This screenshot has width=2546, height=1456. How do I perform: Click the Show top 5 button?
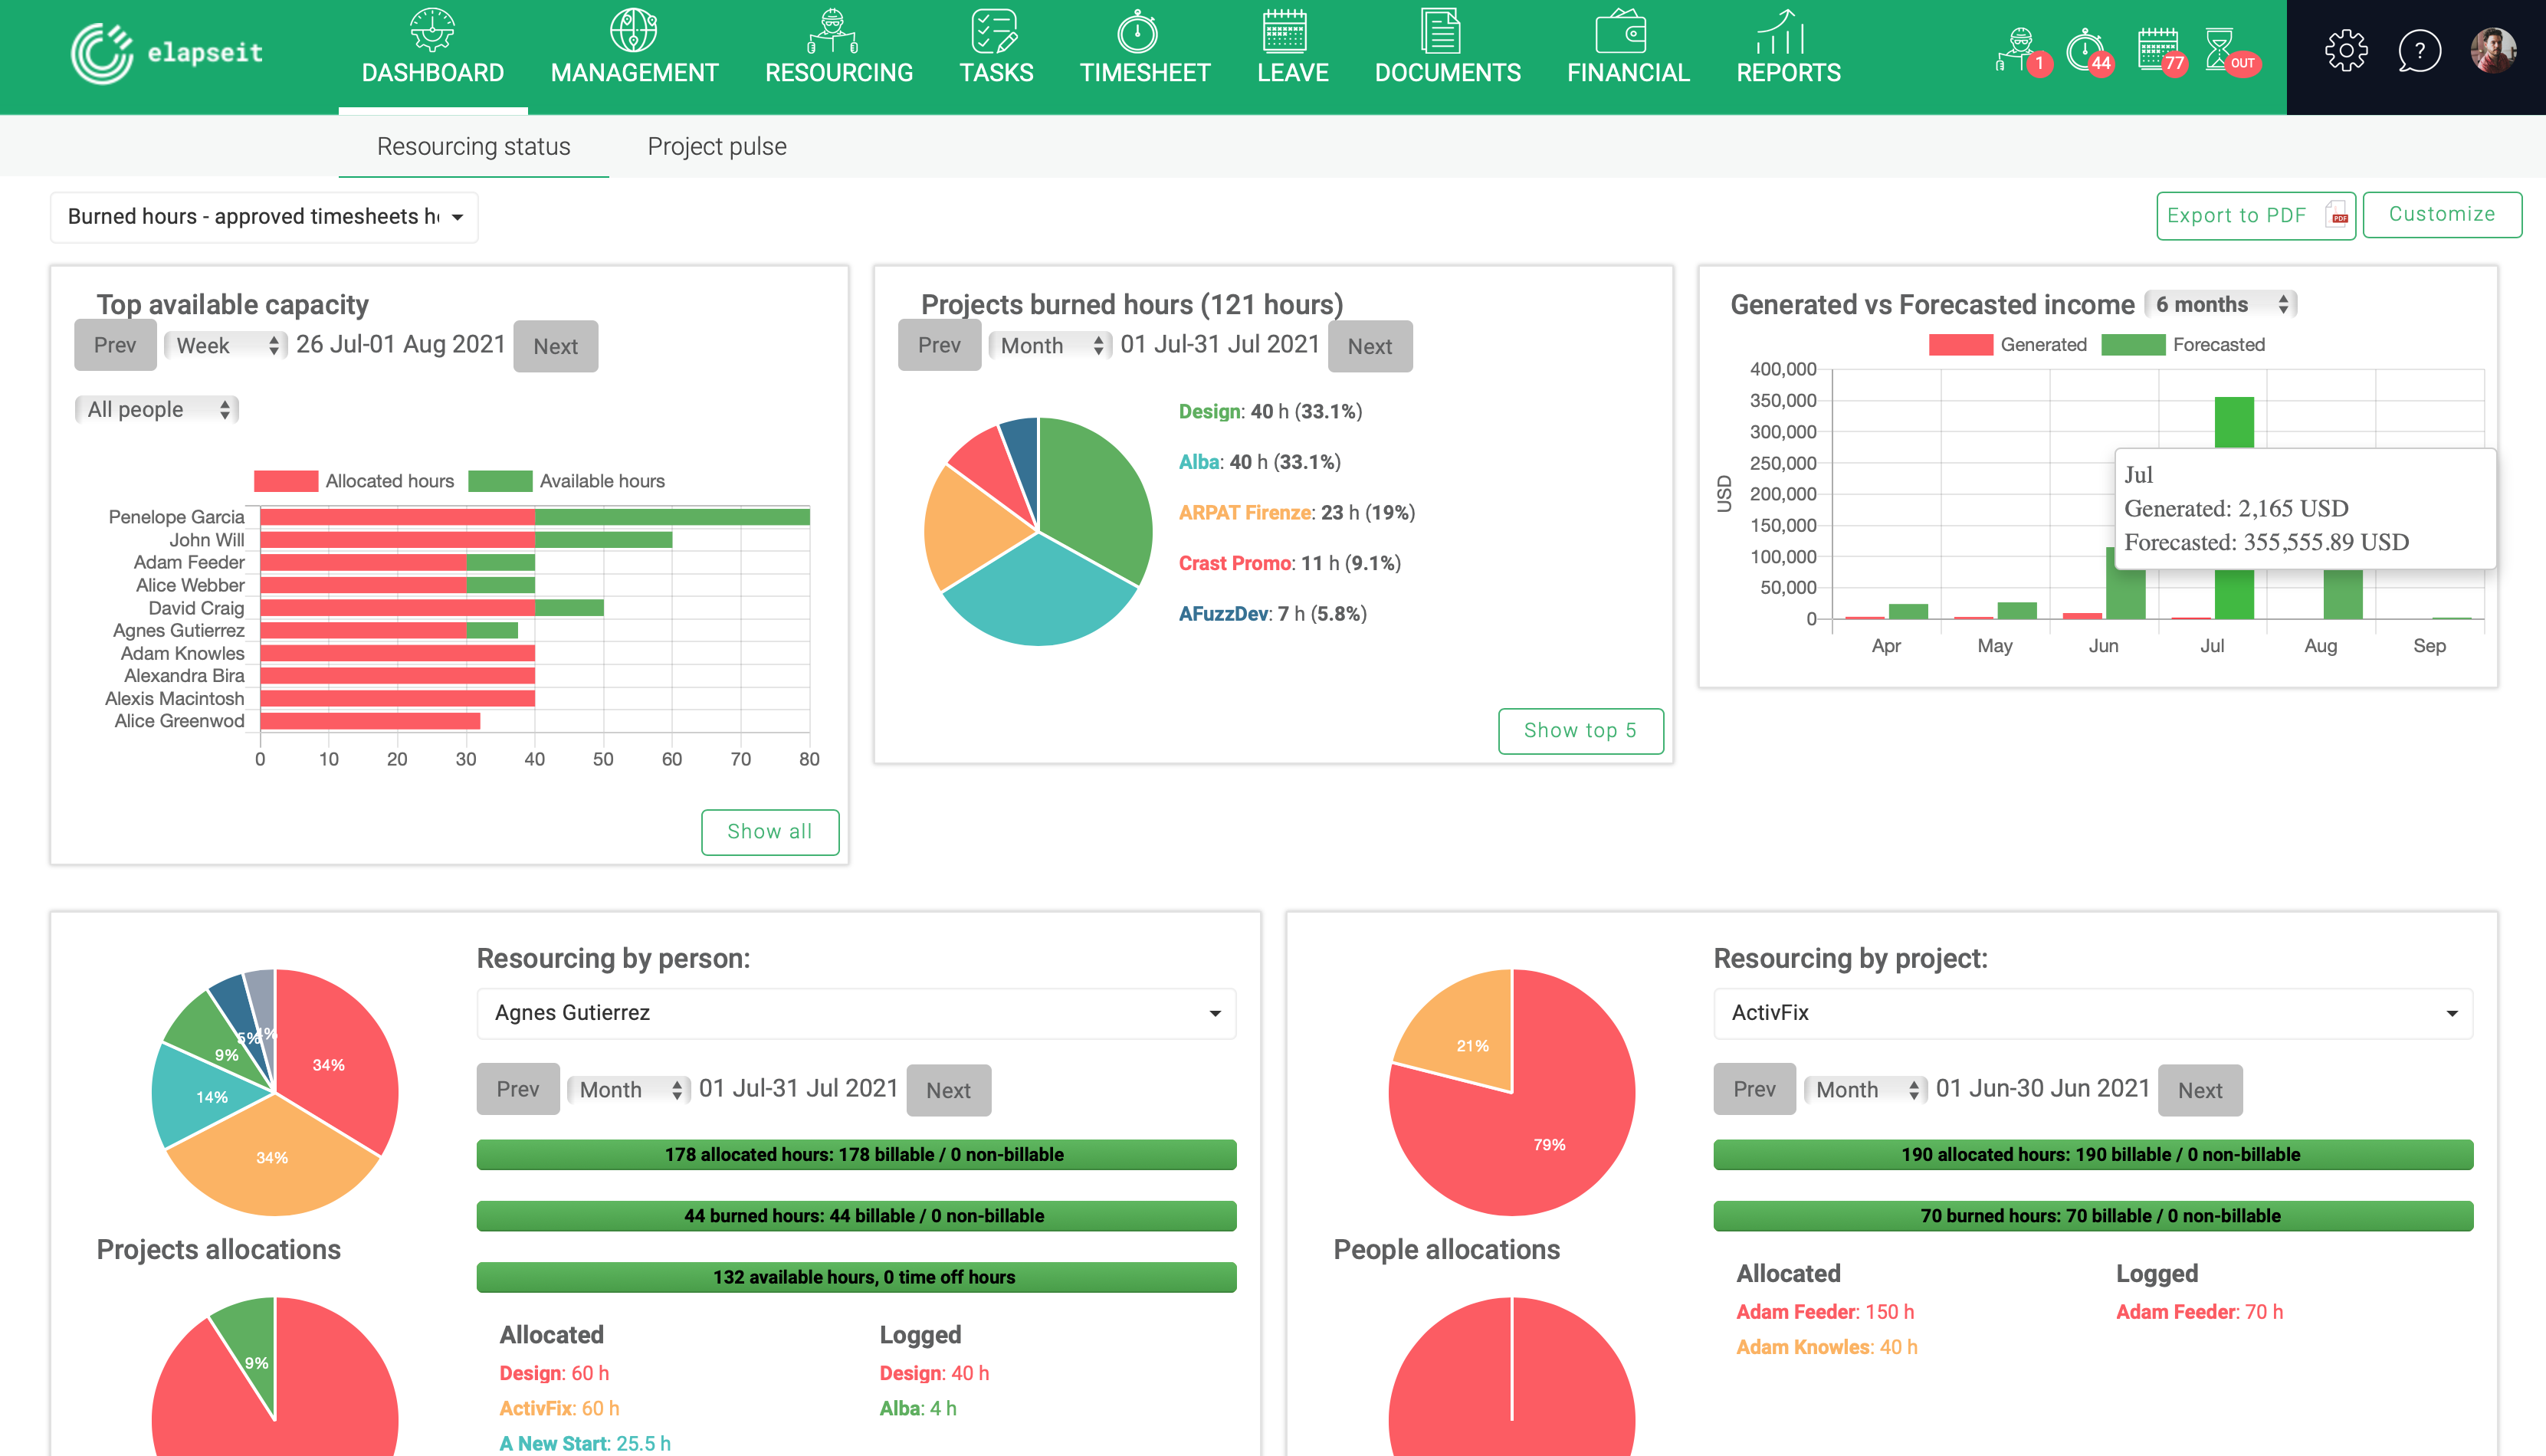coord(1580,730)
